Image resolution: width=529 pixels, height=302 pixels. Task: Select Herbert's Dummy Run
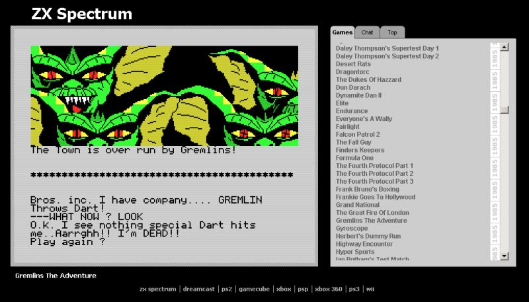(368, 236)
